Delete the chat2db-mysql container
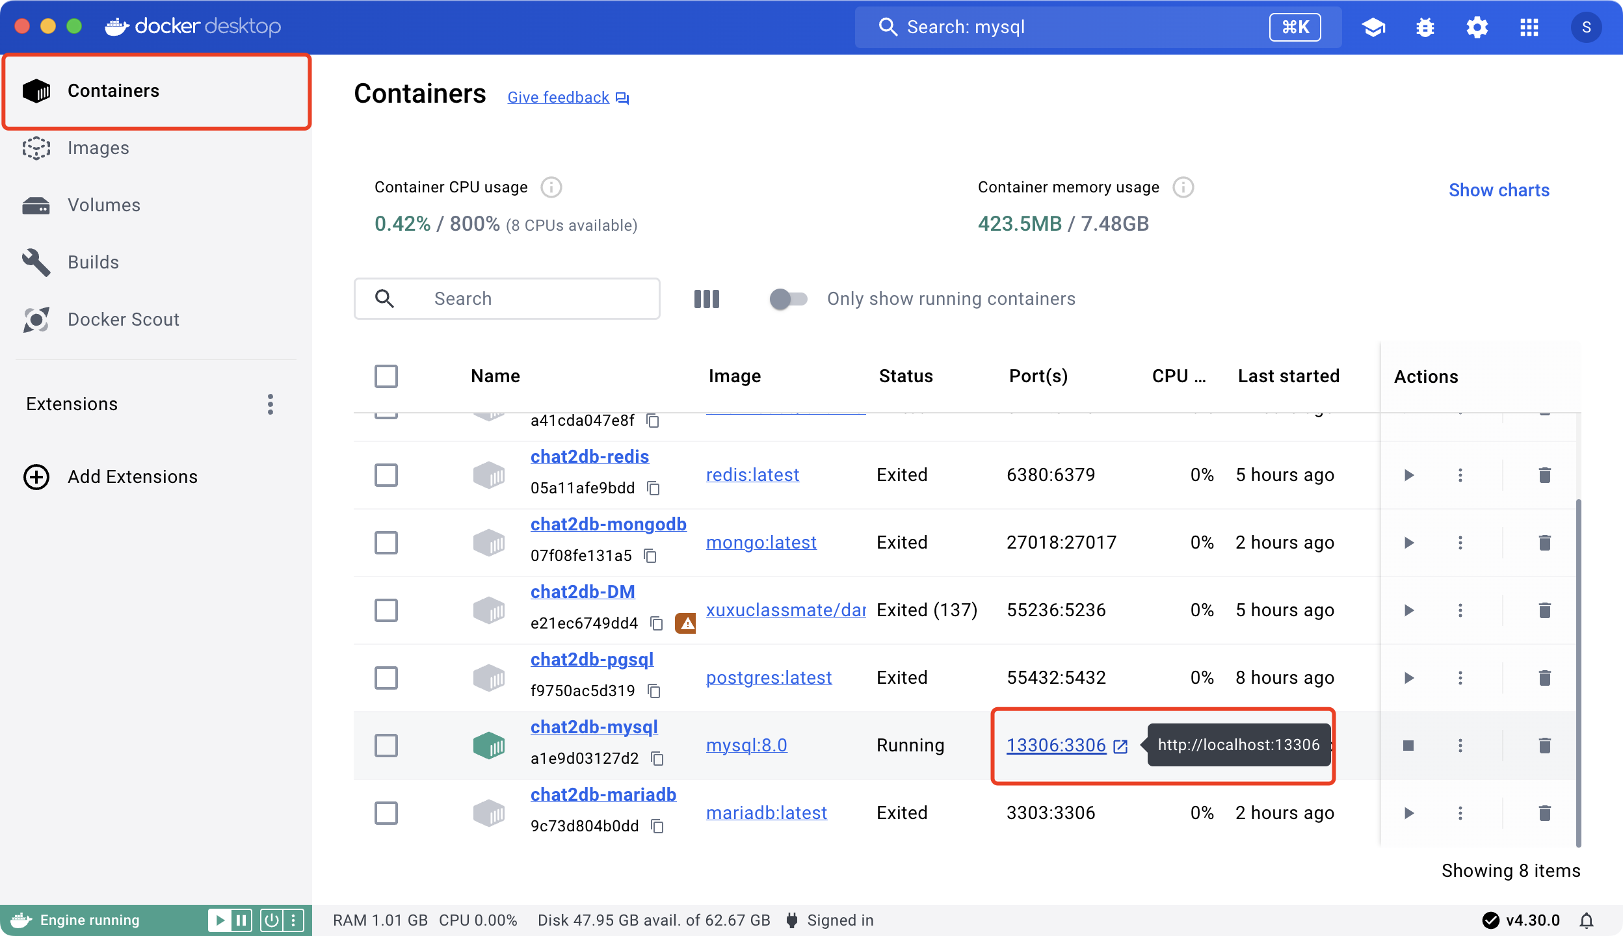This screenshot has height=936, width=1623. click(1545, 746)
